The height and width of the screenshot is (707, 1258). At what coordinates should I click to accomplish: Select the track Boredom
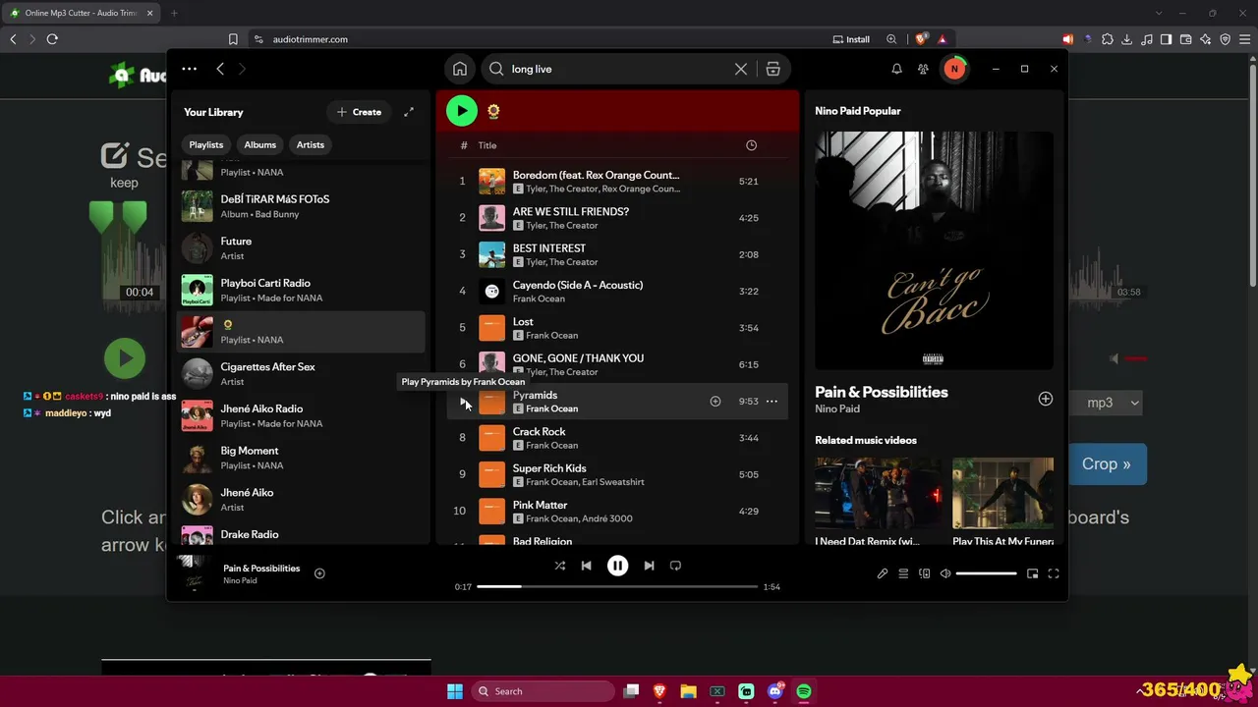(617, 181)
